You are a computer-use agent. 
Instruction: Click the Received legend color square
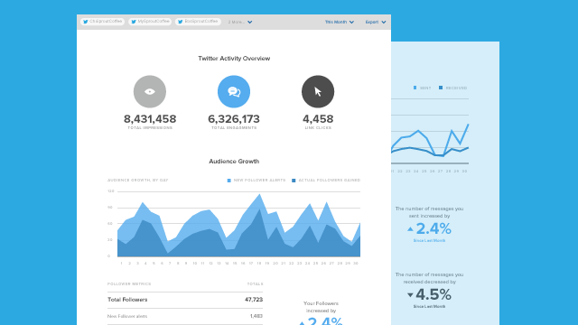pos(441,88)
